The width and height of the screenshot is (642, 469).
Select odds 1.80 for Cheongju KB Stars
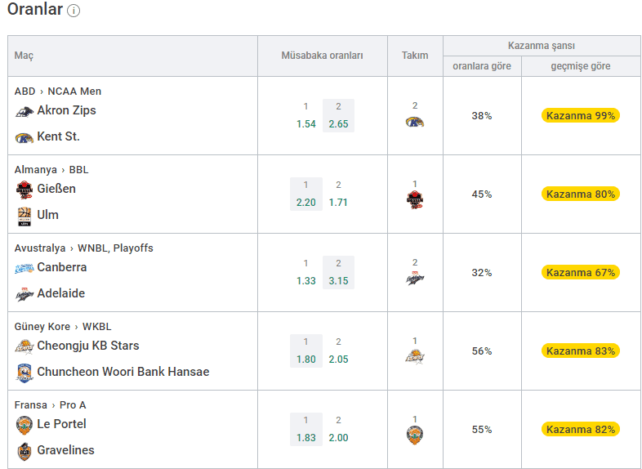point(305,351)
